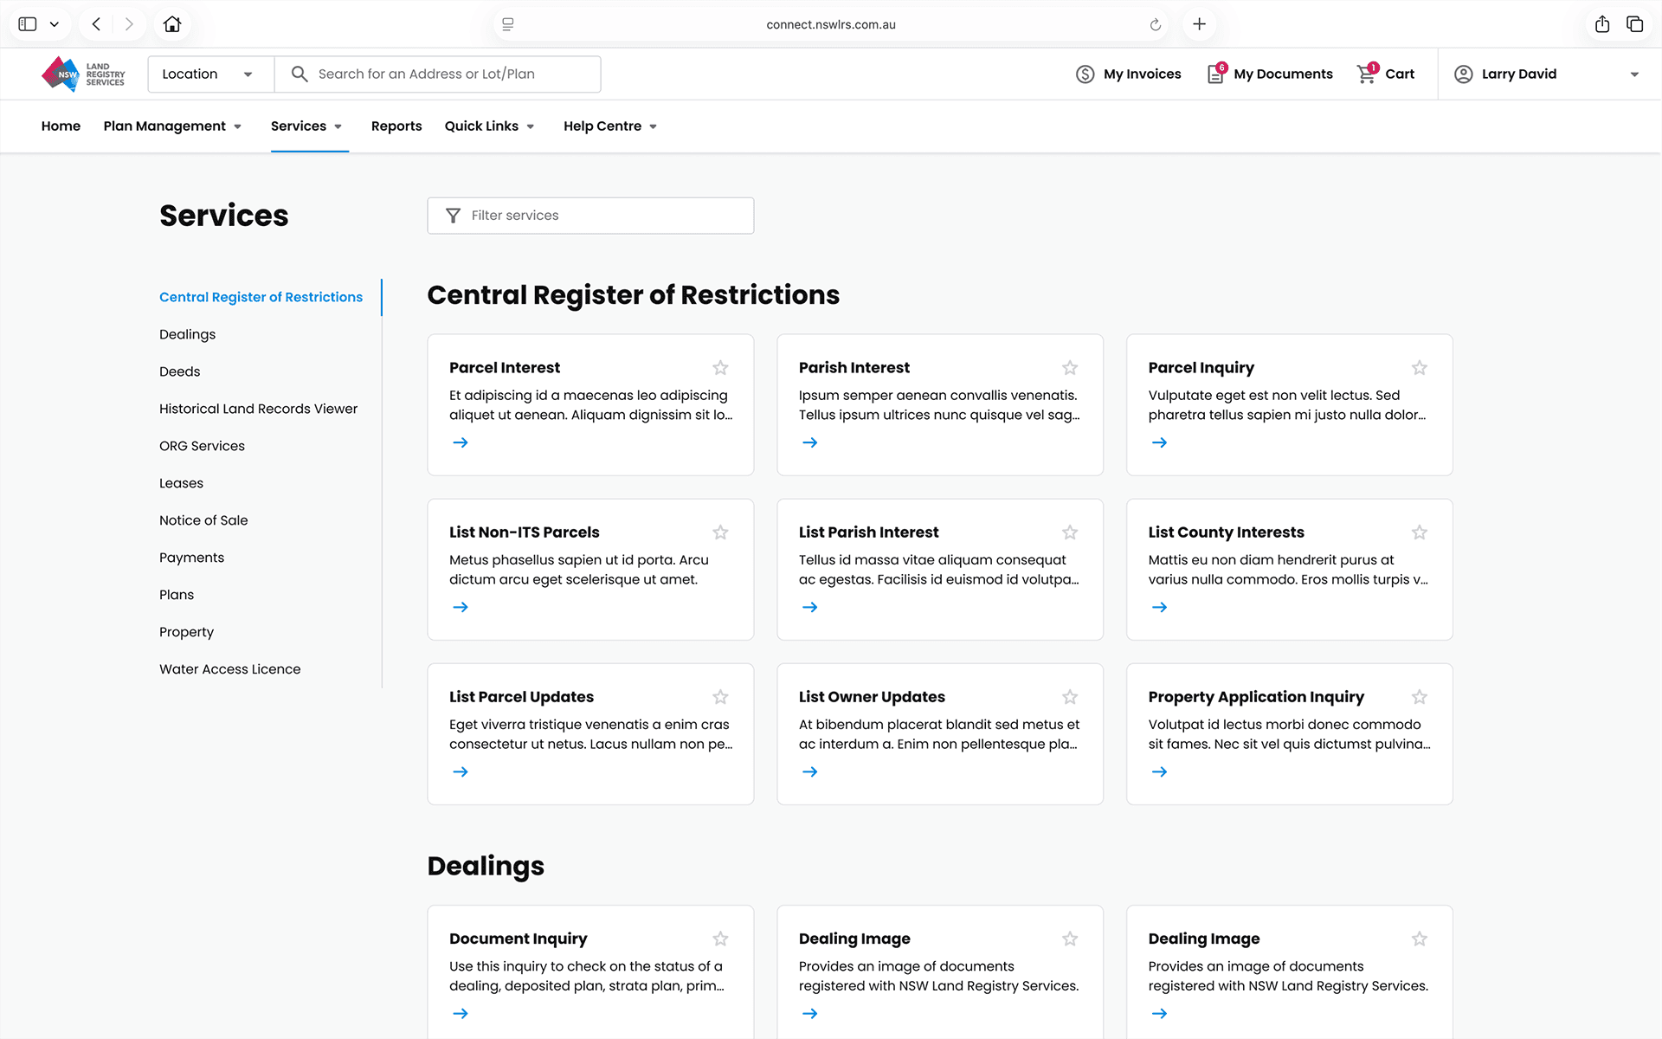Favorite the Parish Interest service star

1070,368
